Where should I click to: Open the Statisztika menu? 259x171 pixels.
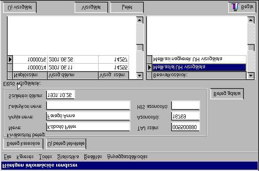point(68,157)
